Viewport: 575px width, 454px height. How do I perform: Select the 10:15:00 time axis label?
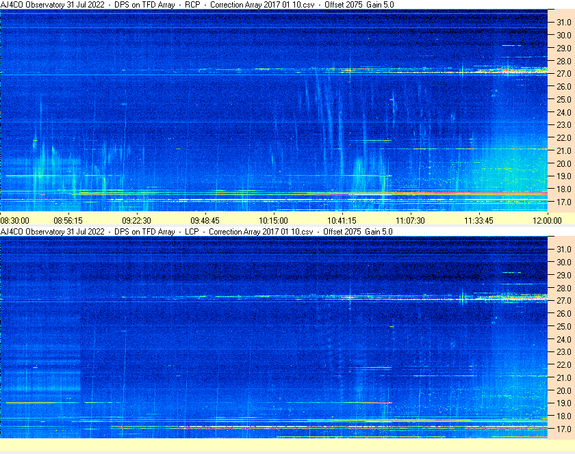(x=274, y=221)
